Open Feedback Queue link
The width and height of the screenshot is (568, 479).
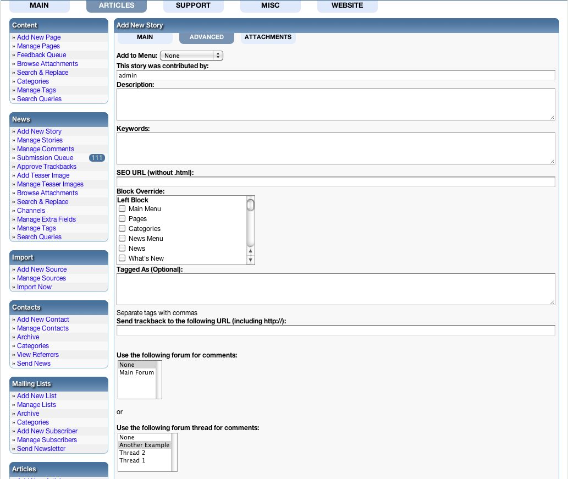point(42,54)
